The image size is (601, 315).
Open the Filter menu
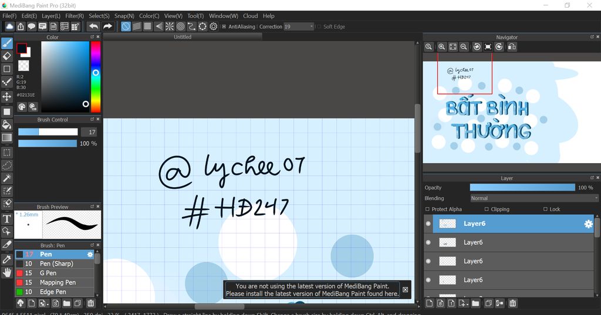(75, 16)
